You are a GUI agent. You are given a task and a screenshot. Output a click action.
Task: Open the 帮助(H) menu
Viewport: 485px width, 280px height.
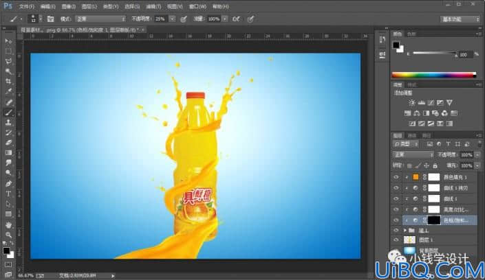221,6
